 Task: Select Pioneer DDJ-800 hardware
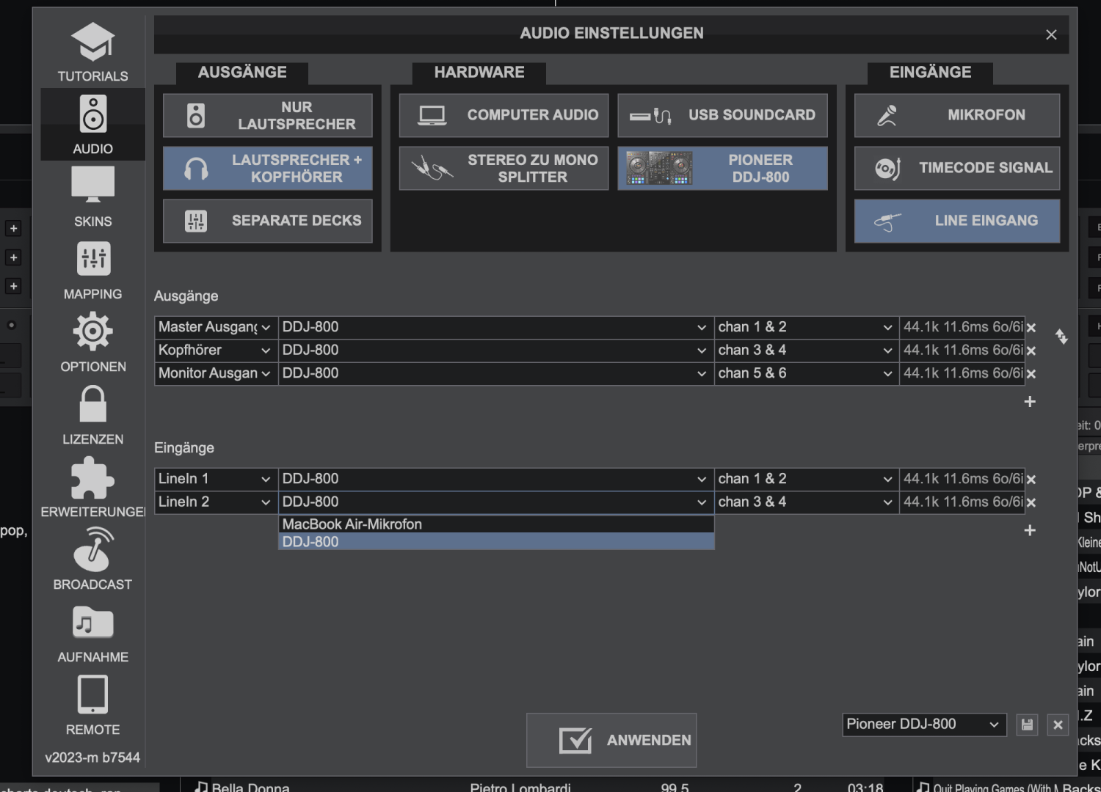(x=722, y=168)
